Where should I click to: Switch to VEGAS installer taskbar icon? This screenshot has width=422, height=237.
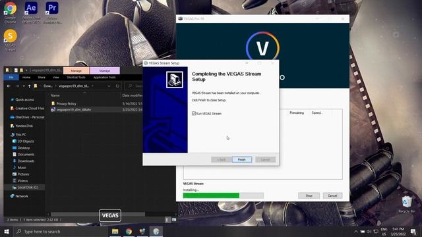(x=142, y=231)
